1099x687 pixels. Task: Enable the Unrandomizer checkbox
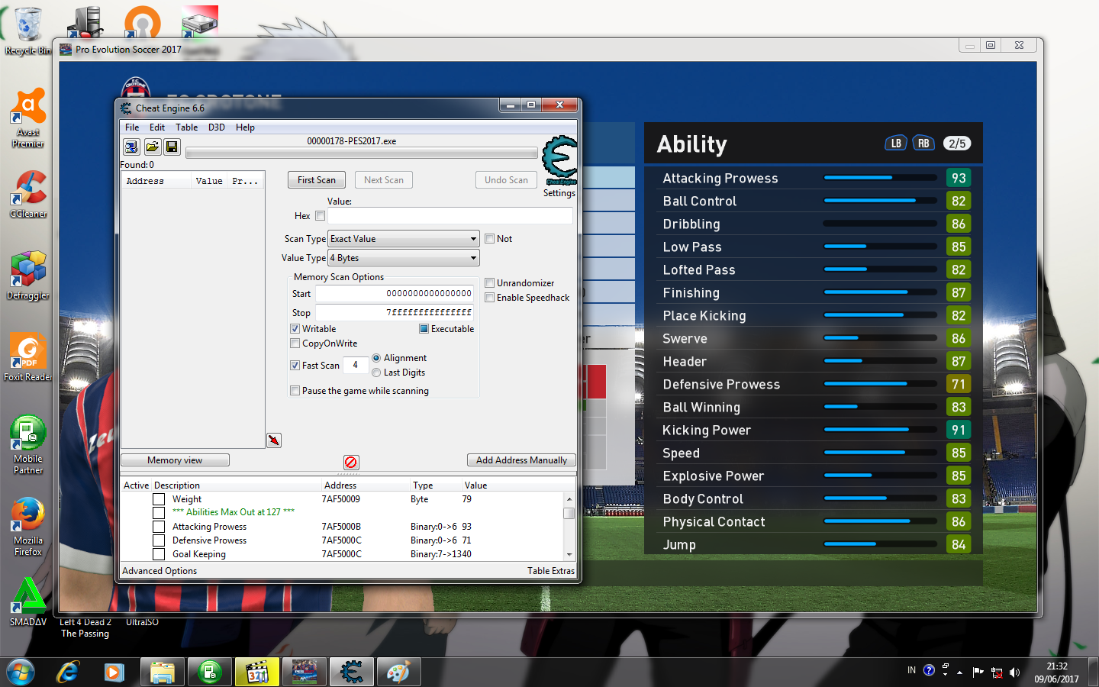490,283
